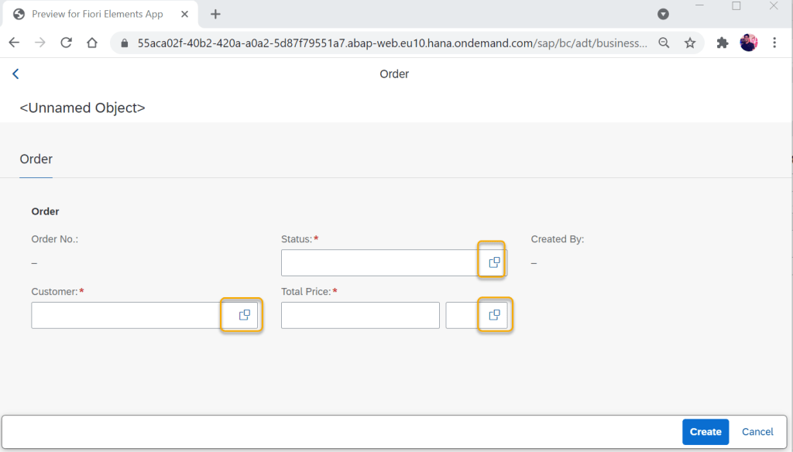Reload the page in the browser
Viewport: 793px width, 452px height.
coord(66,43)
